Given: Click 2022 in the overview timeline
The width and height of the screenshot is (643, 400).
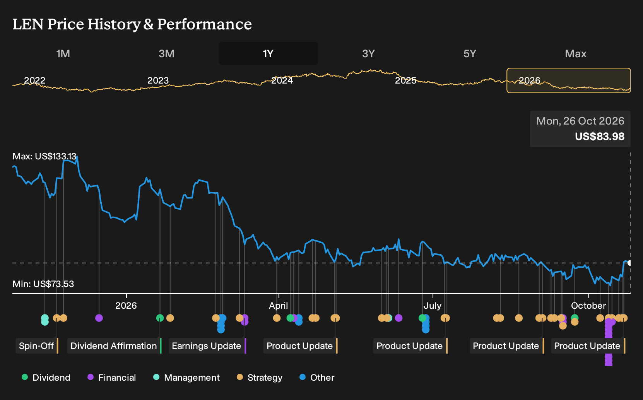Looking at the screenshot, I should pyautogui.click(x=35, y=80).
